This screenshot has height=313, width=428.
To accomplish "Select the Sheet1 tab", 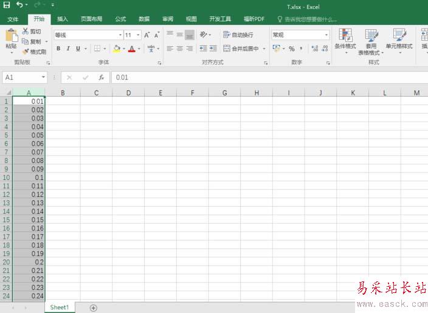I will click(x=60, y=308).
